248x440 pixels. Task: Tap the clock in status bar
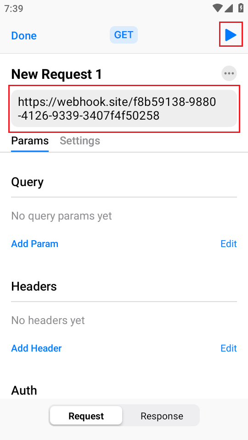(14, 8)
